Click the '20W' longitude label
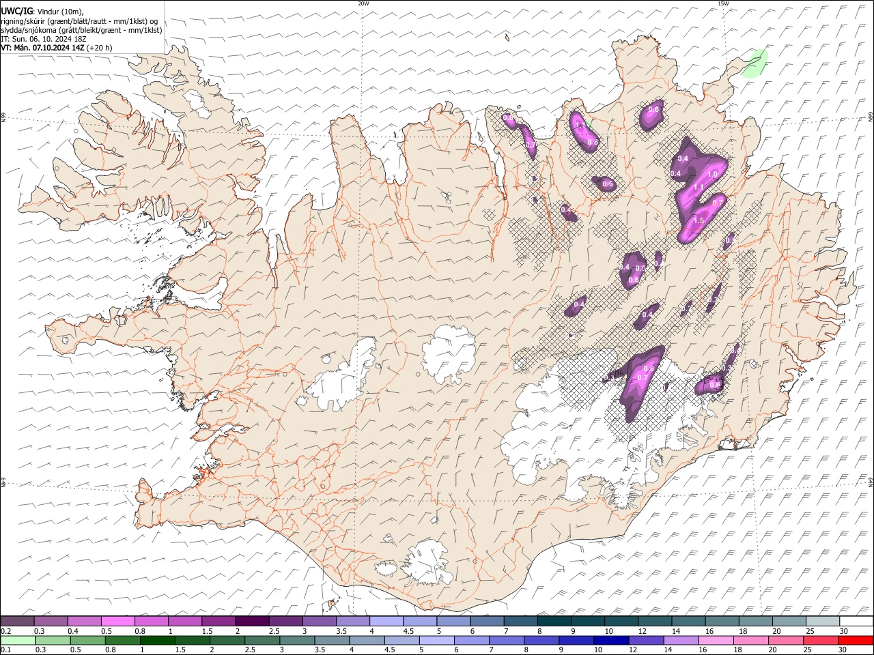The width and height of the screenshot is (874, 655). tap(363, 3)
